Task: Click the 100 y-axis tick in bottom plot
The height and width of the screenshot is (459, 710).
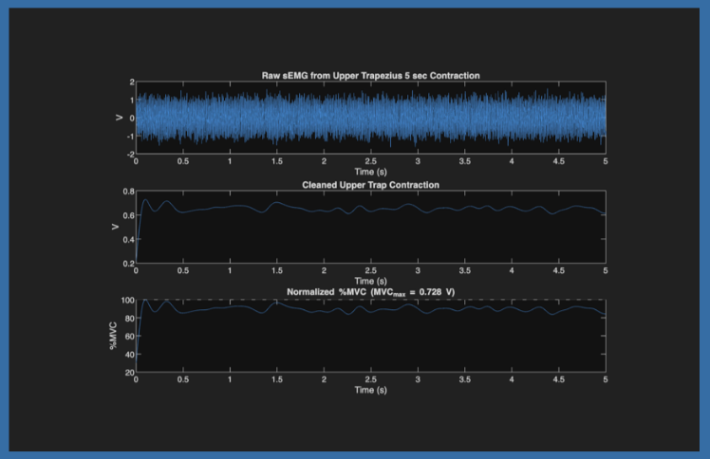Action: 125,301
